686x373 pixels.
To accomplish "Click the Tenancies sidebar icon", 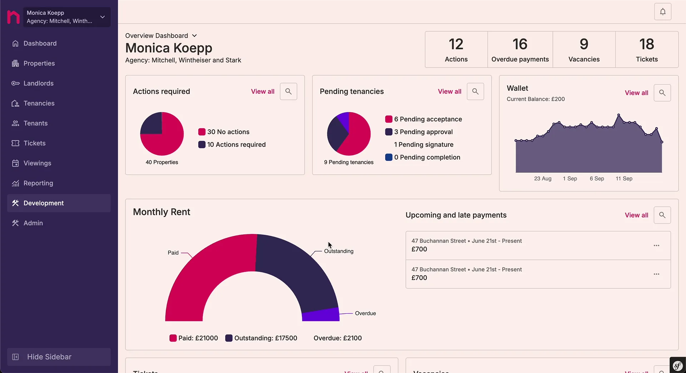I will 15,103.
